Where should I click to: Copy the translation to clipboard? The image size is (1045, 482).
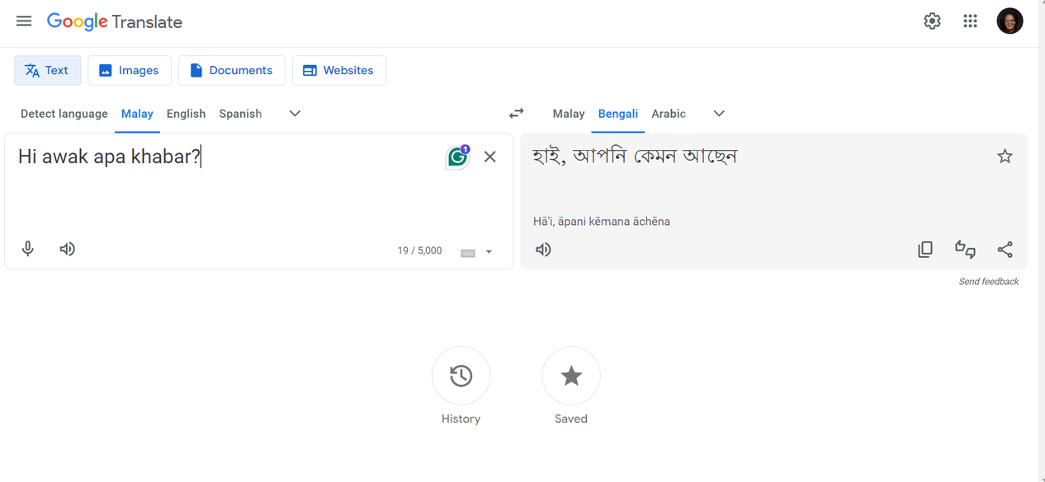[925, 250]
